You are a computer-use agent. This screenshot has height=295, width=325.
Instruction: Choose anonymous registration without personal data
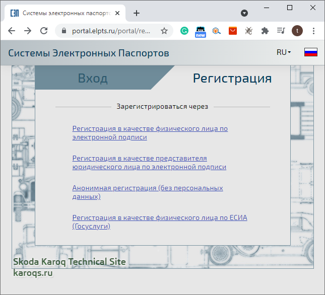[x=147, y=192]
